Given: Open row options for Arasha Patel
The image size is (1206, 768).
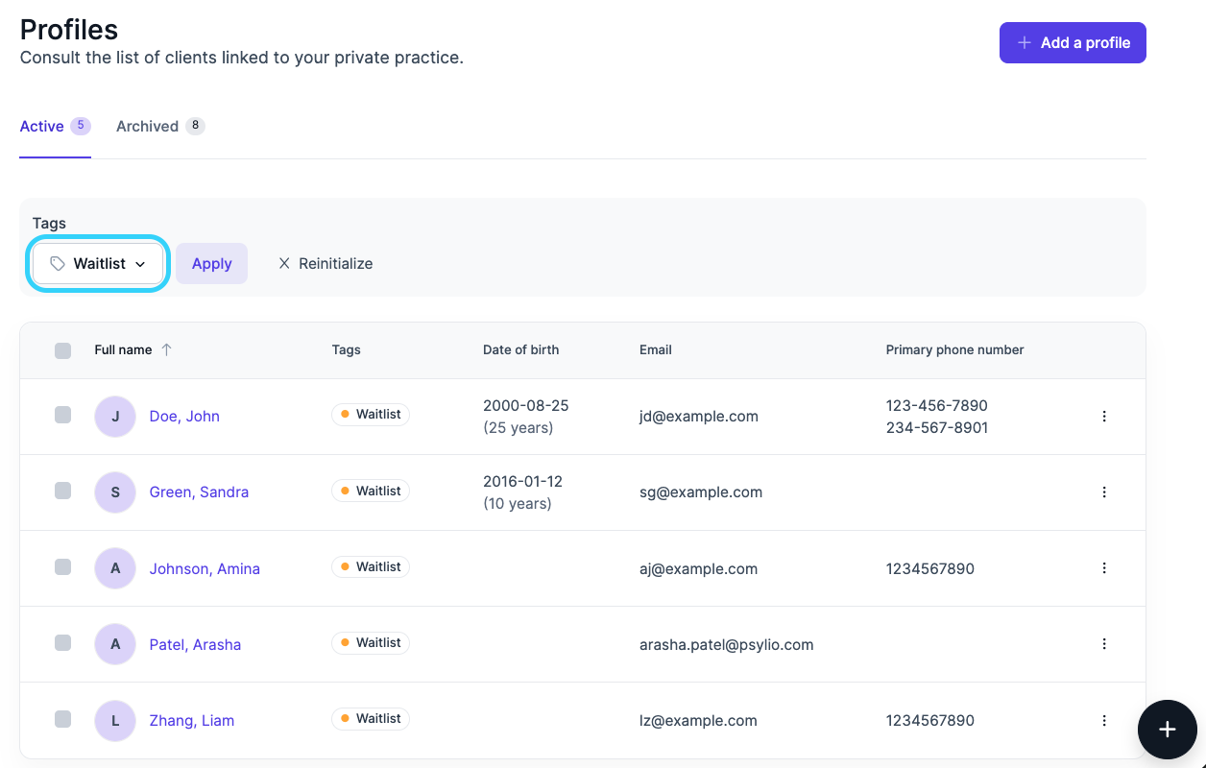Looking at the screenshot, I should [x=1104, y=644].
